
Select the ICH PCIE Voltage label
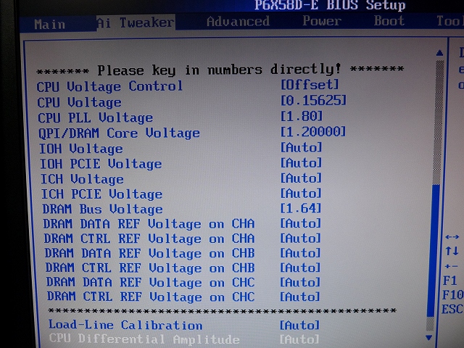click(102, 194)
